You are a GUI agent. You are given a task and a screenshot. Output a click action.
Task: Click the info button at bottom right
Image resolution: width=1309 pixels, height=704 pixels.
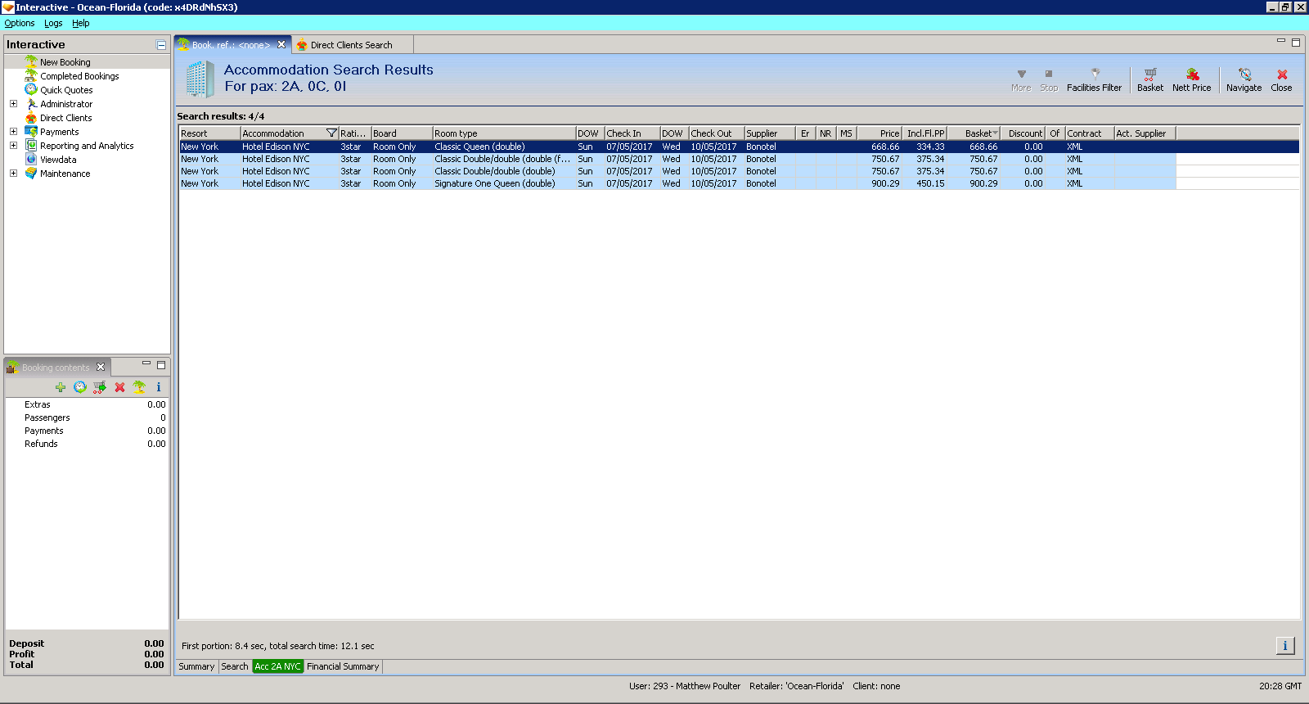click(1285, 646)
